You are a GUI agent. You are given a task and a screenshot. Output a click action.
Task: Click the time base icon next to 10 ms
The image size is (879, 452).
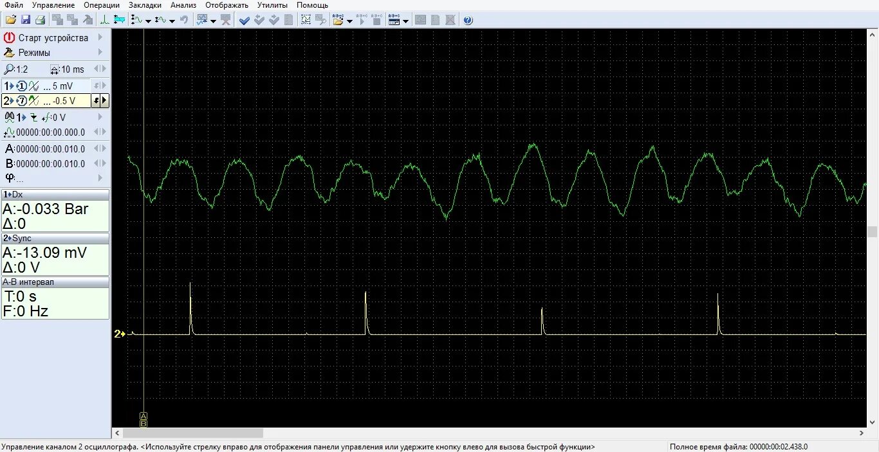coord(55,69)
